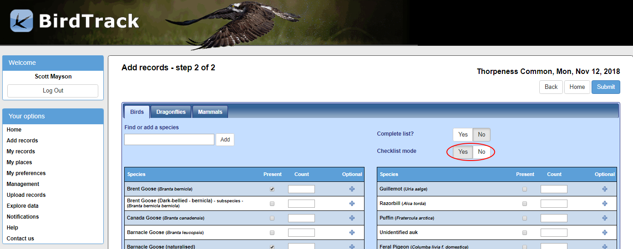The height and width of the screenshot is (249, 633).
Task: Expand optional details for Brent Goose
Action: 352,189
